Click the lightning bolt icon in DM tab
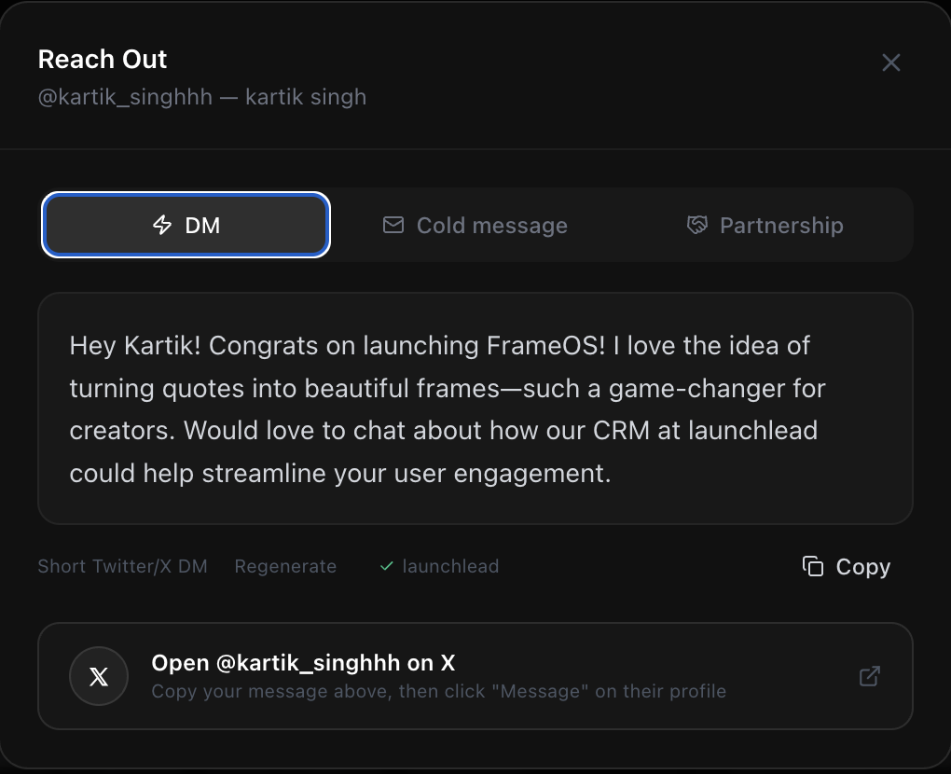 162,225
